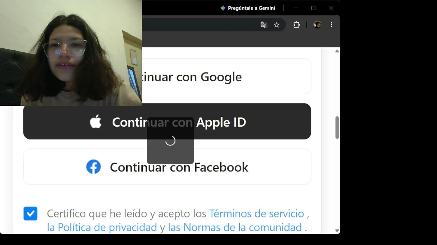Click the text "Certifico que he leído y acepto los"
The width and height of the screenshot is (437, 245).
pos(126,214)
